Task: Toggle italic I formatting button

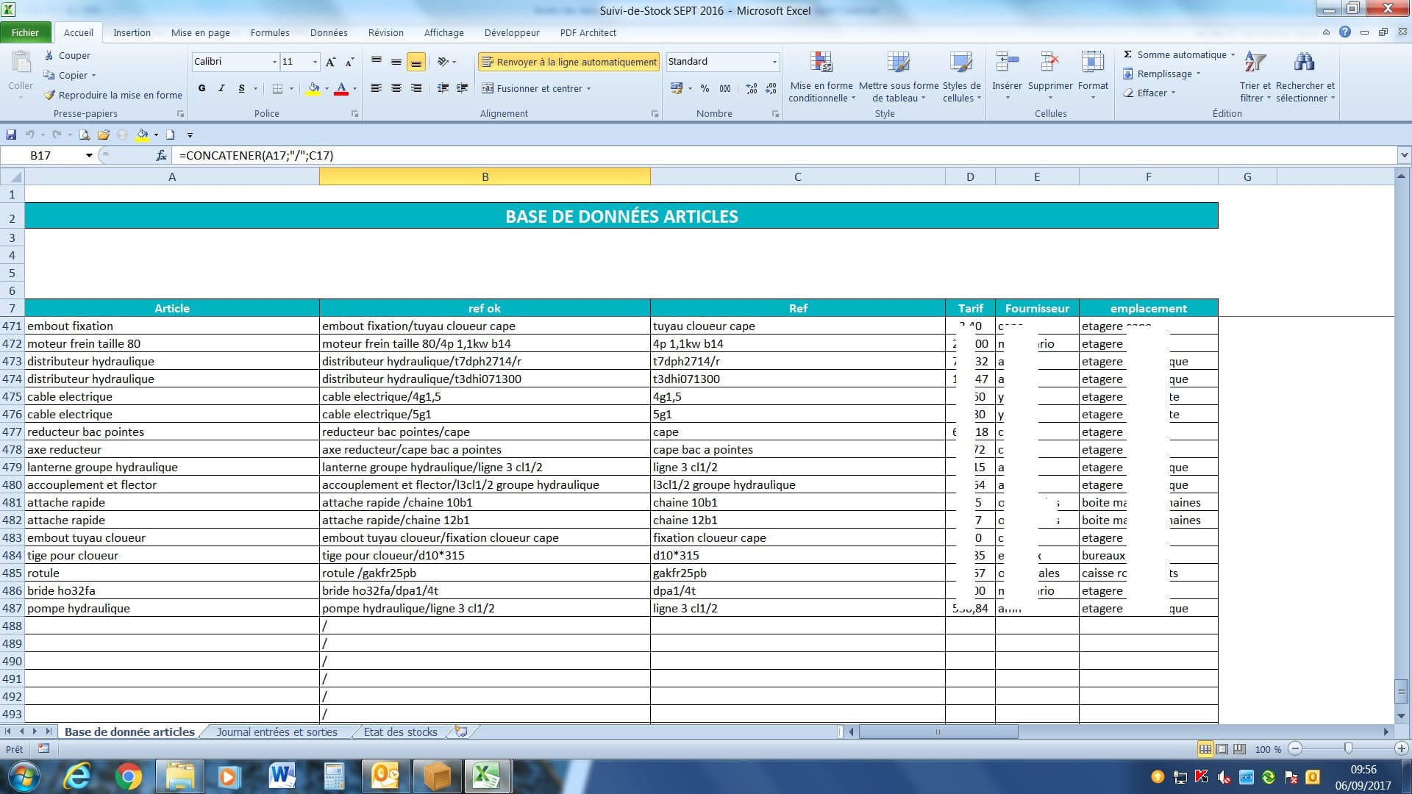Action: tap(221, 88)
